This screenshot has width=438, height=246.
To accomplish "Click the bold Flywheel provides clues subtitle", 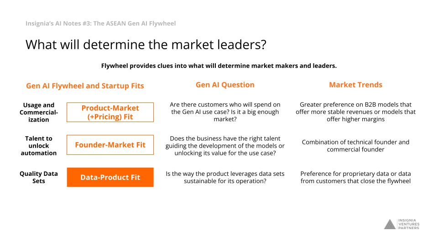I will (x=219, y=66).
